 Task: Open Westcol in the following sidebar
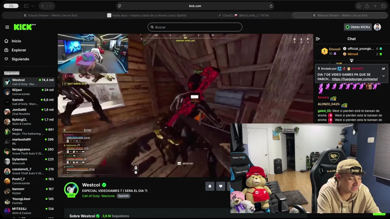coord(29,82)
